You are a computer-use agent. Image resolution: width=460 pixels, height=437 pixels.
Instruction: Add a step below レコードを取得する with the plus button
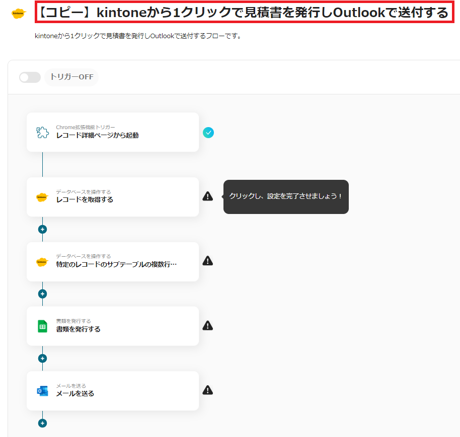43,229
